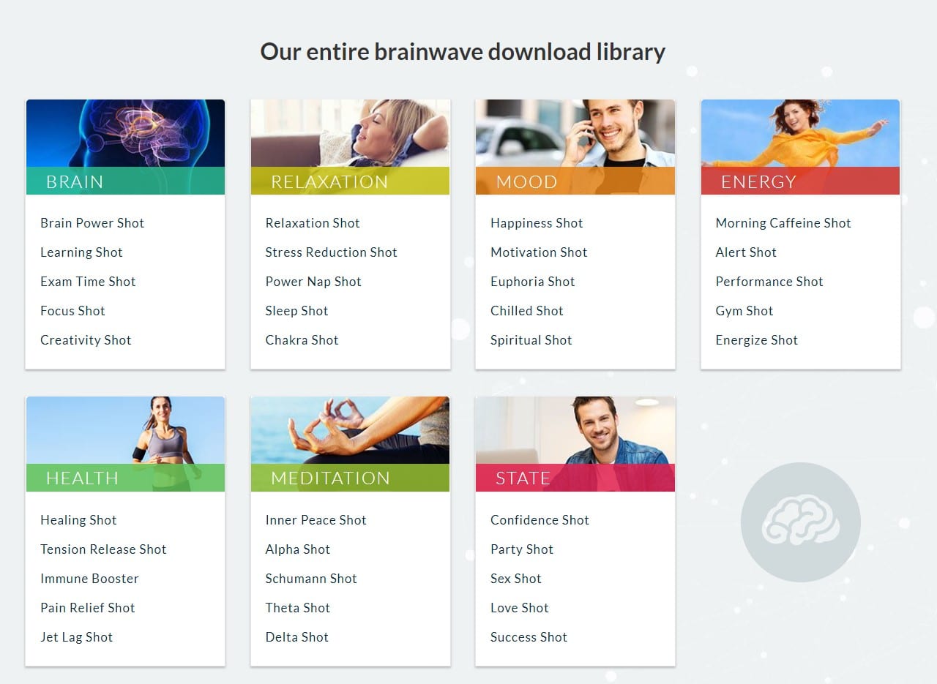Select Tension Release Shot
Screen dimensions: 937x684
[103, 549]
